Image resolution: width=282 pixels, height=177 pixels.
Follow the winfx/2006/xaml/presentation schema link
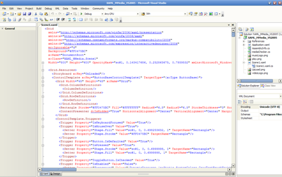[111, 32]
